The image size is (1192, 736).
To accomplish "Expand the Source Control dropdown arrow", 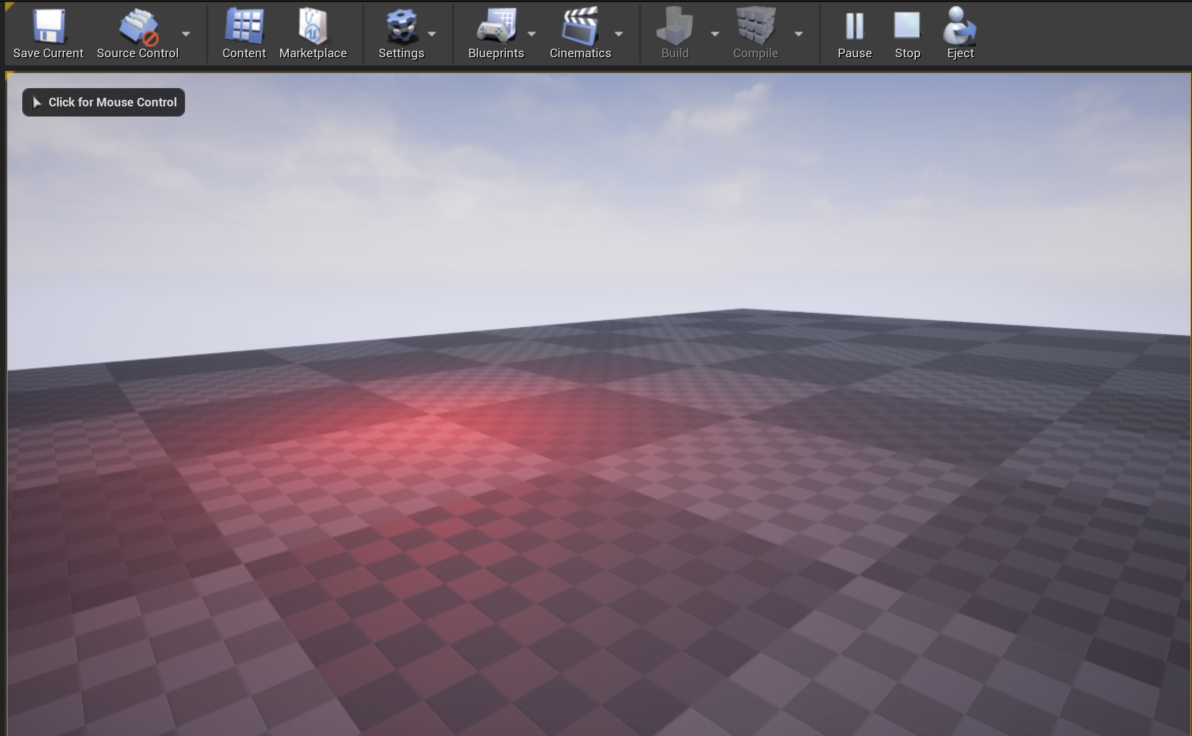I will [186, 34].
